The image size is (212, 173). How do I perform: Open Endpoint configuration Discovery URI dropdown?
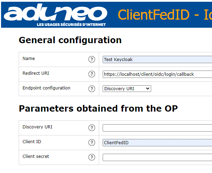[x=127, y=89]
